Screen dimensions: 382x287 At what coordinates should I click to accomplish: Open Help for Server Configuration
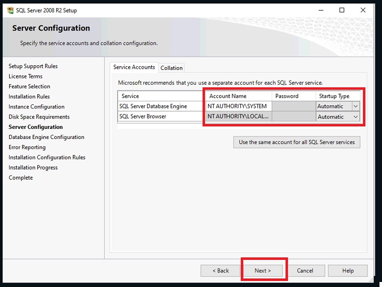[348, 270]
